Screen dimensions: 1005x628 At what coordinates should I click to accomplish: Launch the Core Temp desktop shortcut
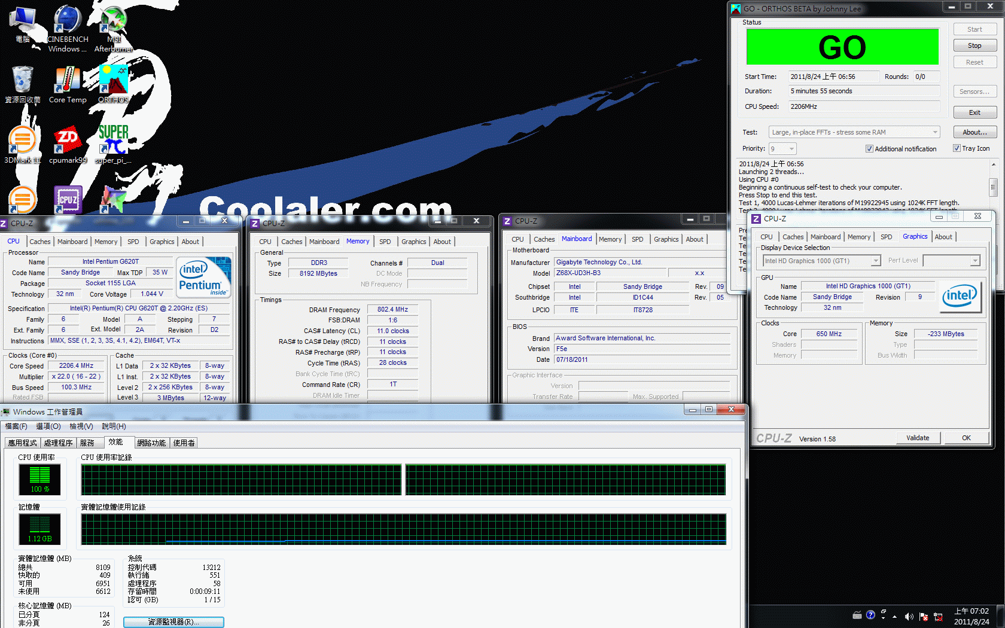pyautogui.click(x=68, y=84)
